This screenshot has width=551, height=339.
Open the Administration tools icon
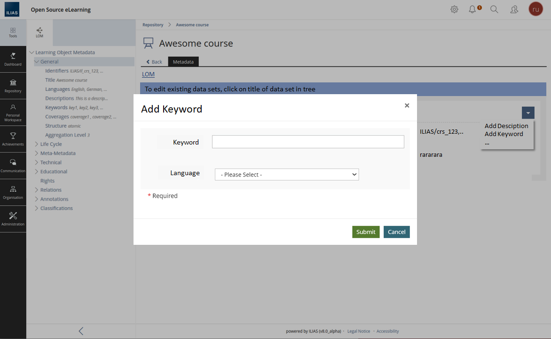[13, 218]
